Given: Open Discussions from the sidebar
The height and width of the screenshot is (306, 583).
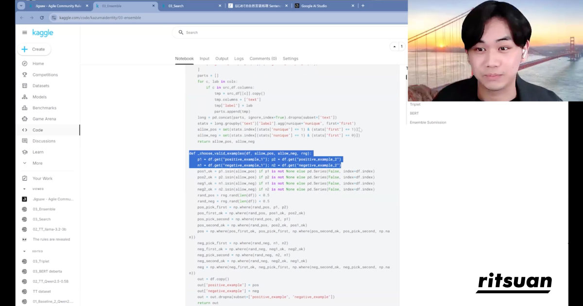Looking at the screenshot, I should (25, 141).
